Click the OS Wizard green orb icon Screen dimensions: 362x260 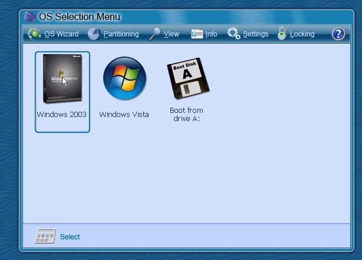pos(35,34)
